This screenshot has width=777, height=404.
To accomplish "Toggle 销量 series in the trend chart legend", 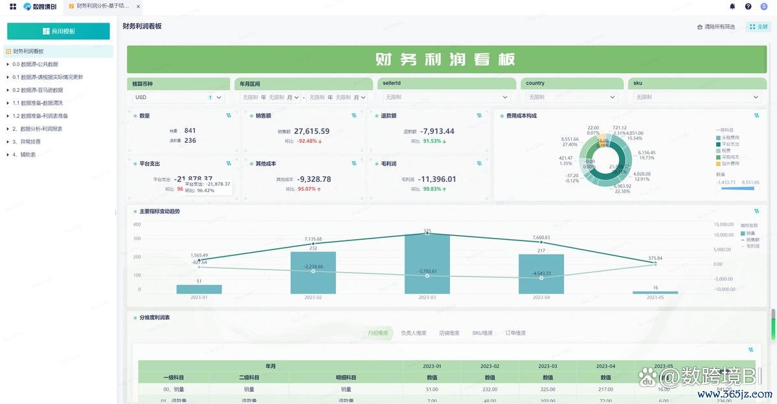I will pyautogui.click(x=748, y=233).
